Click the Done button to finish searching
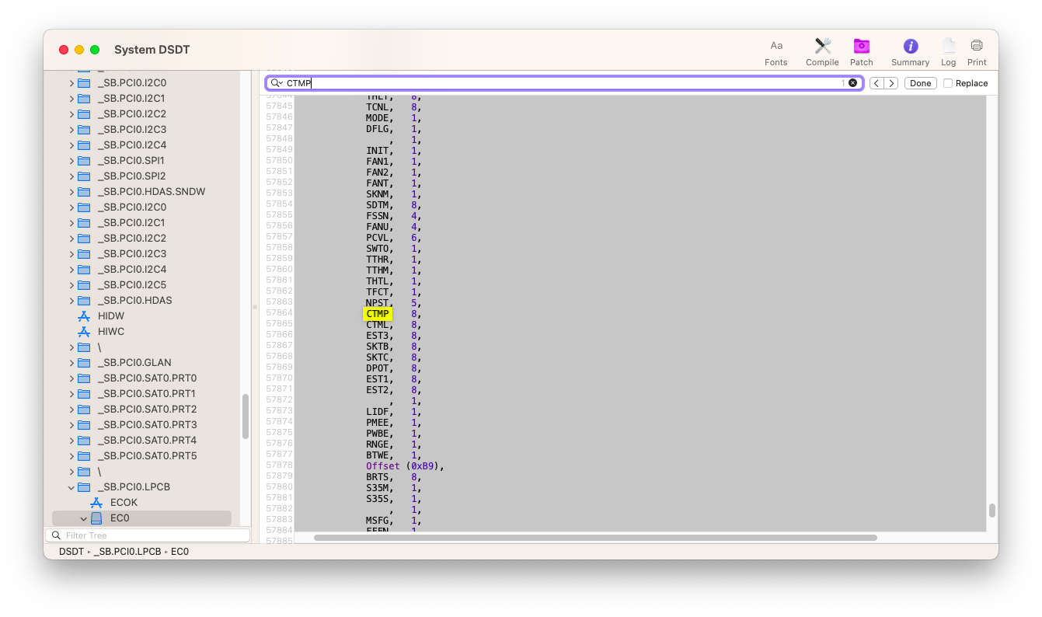1042x617 pixels. (920, 82)
